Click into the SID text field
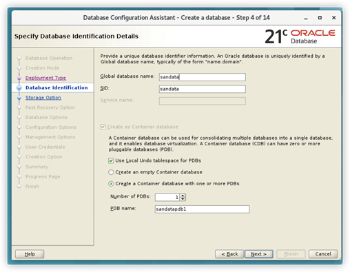Screen dimensions: 350x272 (202, 89)
